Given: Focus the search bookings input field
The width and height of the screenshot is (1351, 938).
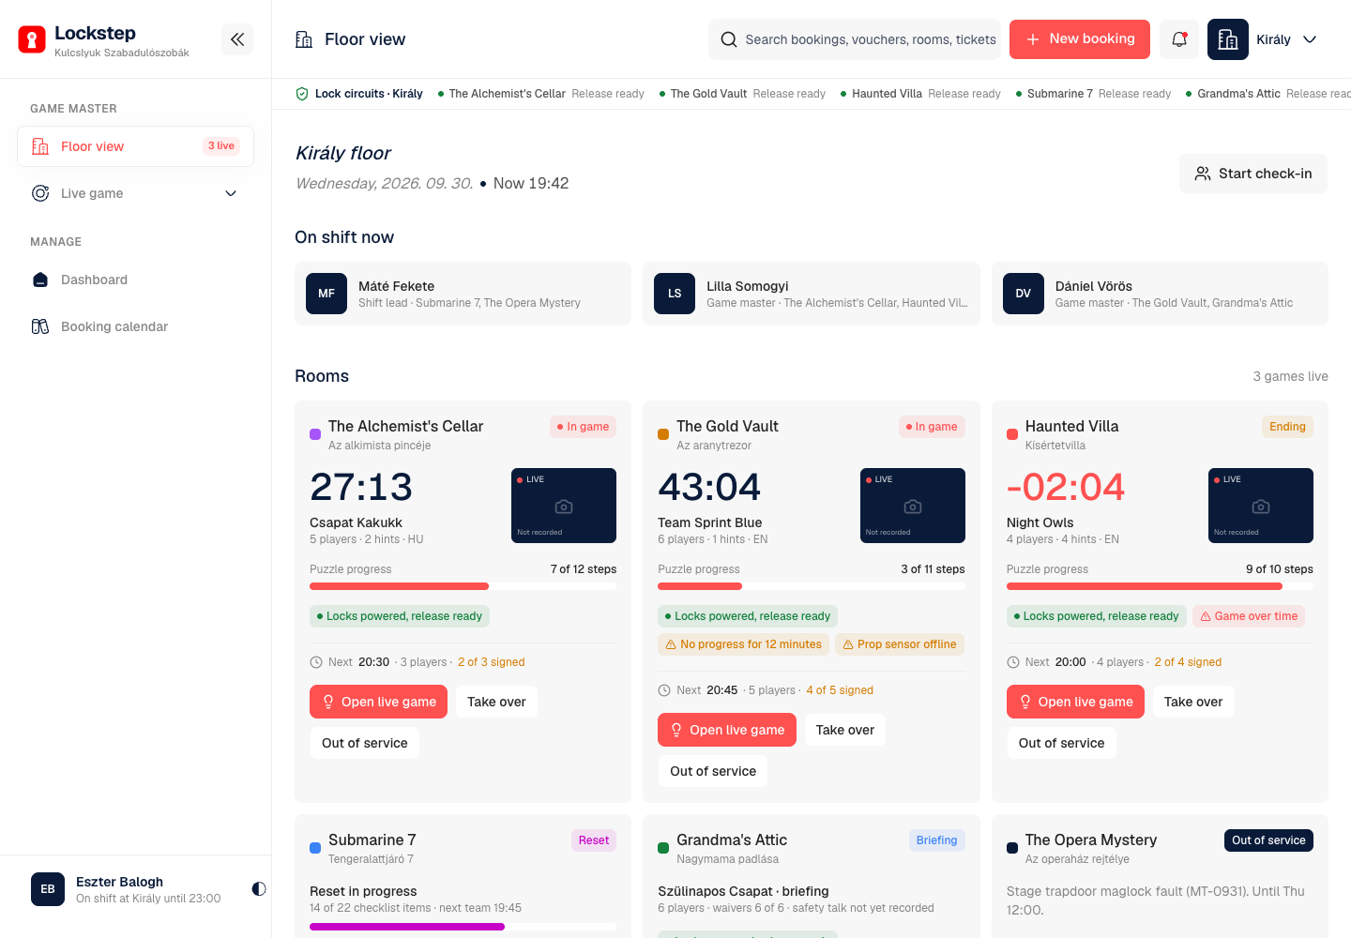Looking at the screenshot, I should coord(855,39).
